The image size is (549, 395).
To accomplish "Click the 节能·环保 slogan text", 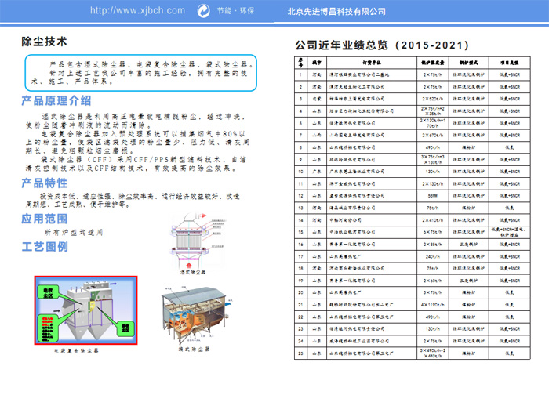I will [x=237, y=12].
